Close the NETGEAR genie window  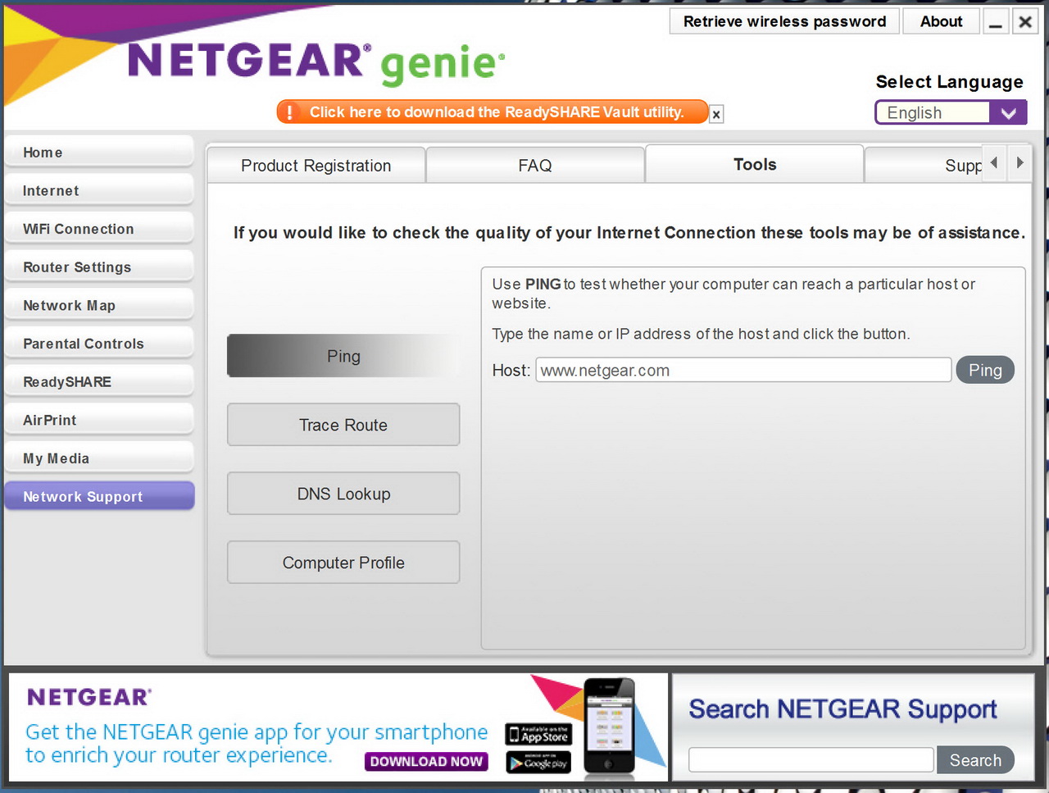1025,21
